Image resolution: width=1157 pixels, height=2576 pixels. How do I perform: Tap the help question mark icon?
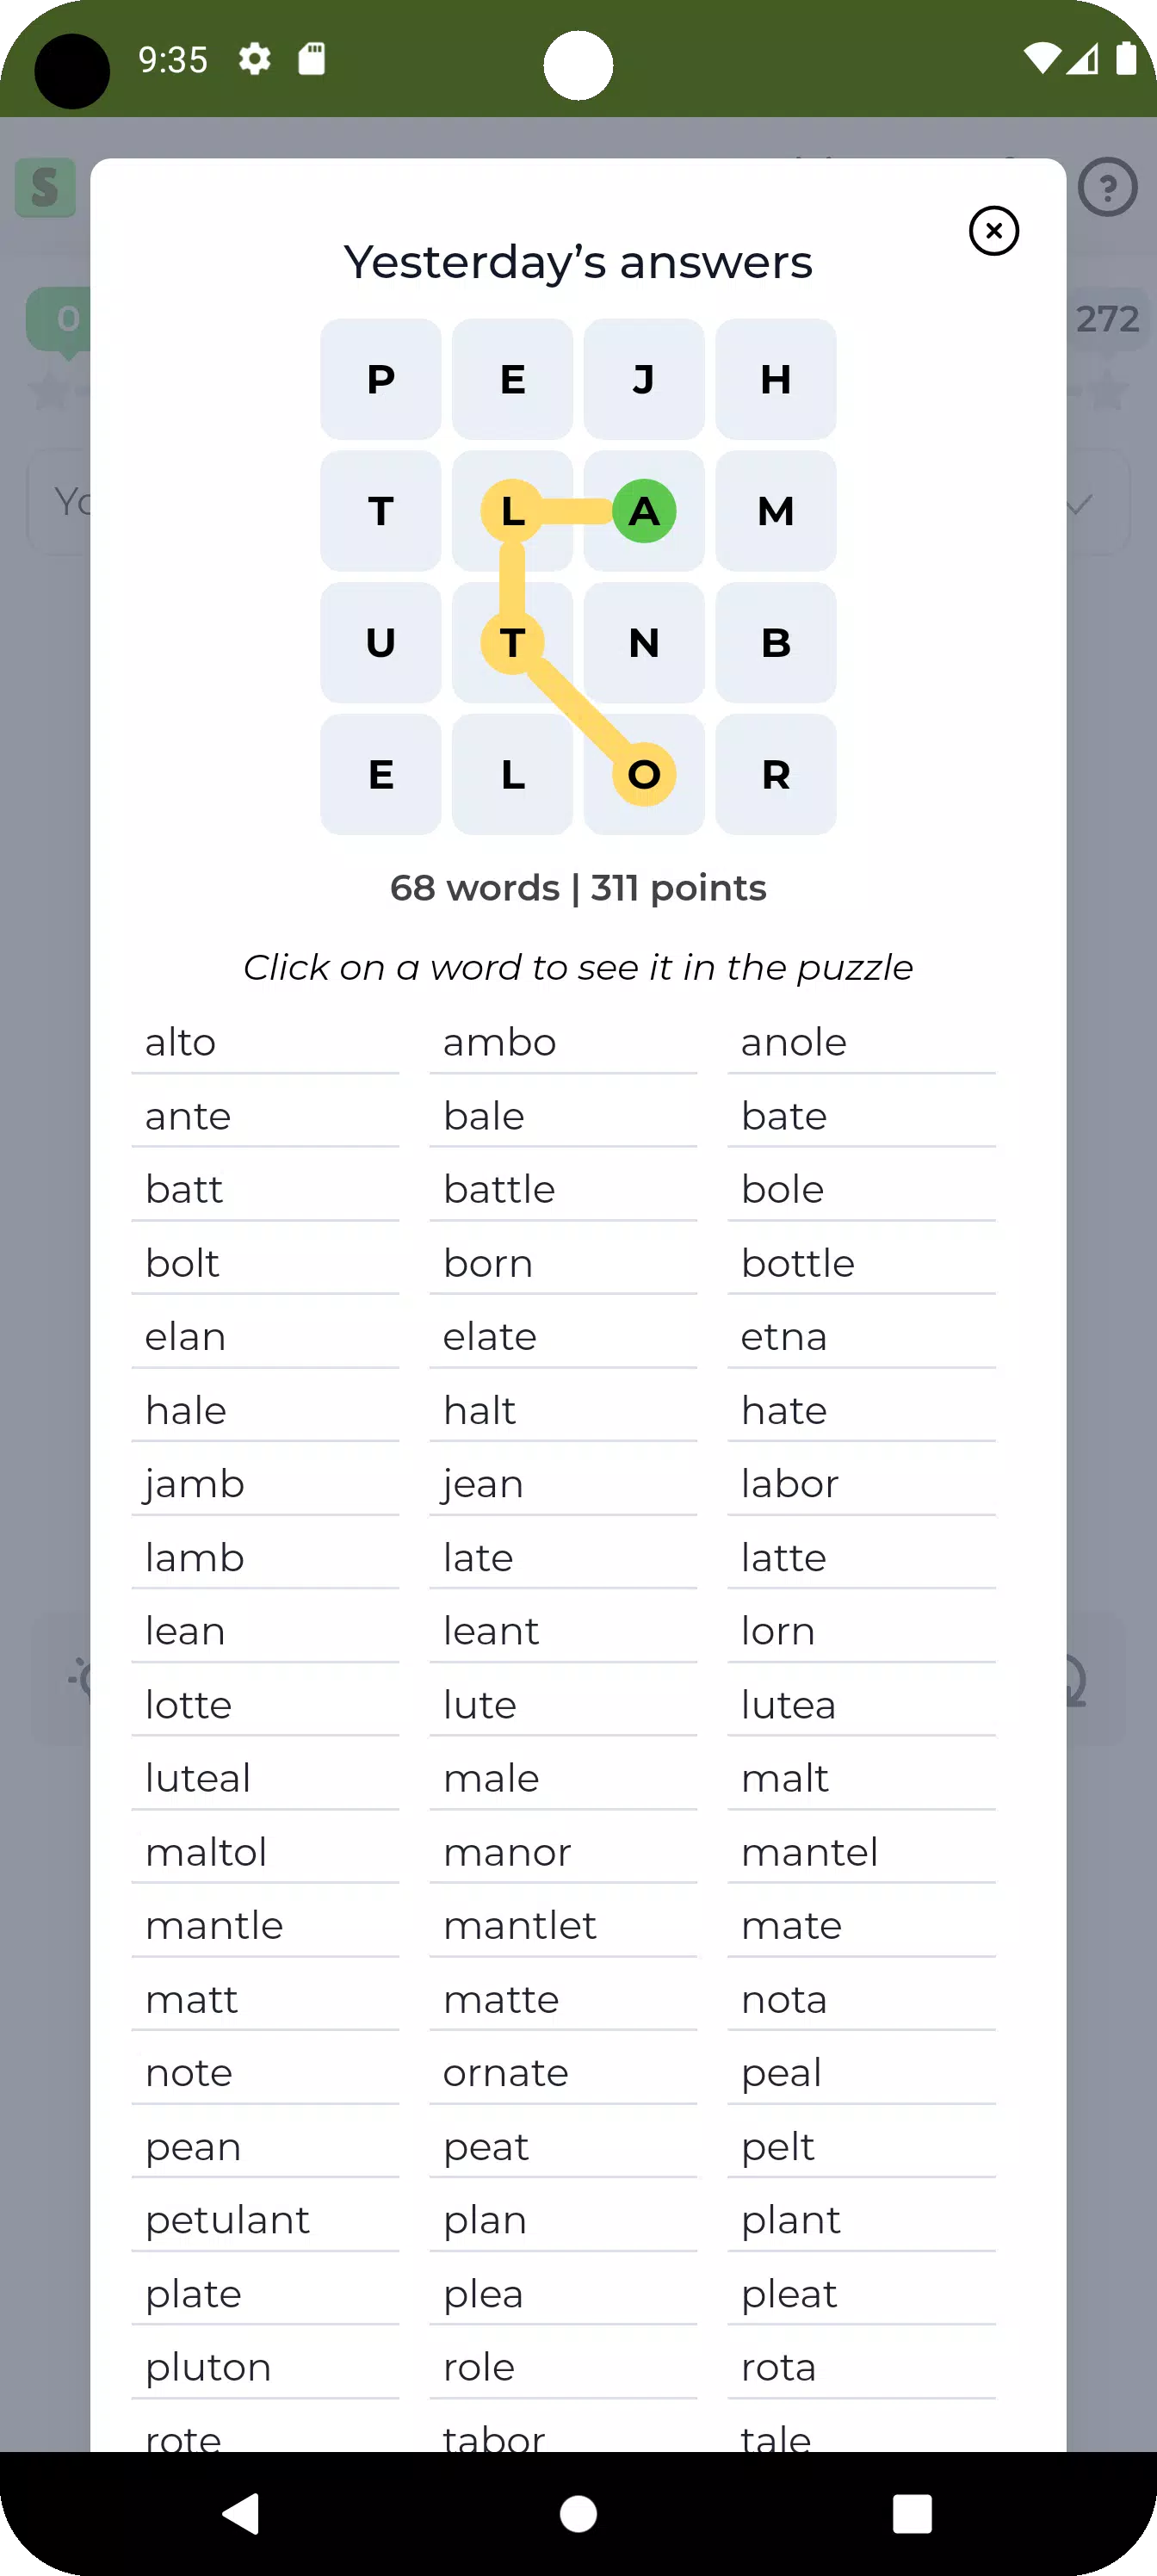coord(1108,187)
